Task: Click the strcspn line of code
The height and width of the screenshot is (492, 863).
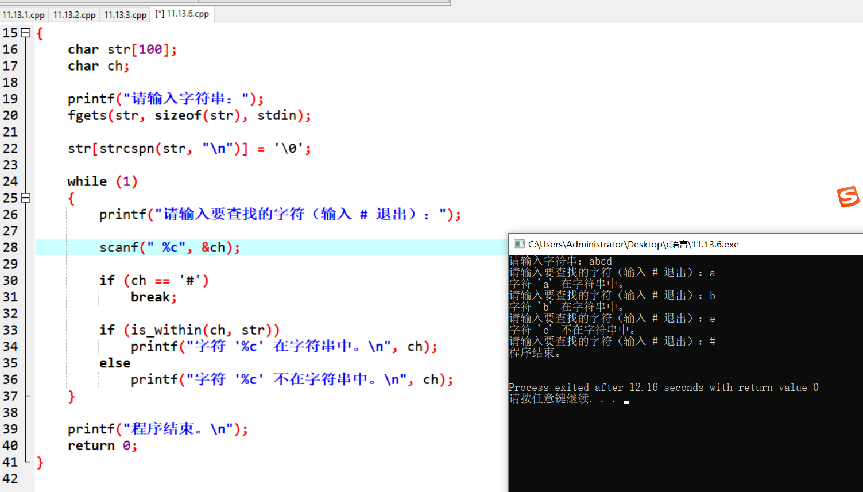Action: (x=189, y=149)
